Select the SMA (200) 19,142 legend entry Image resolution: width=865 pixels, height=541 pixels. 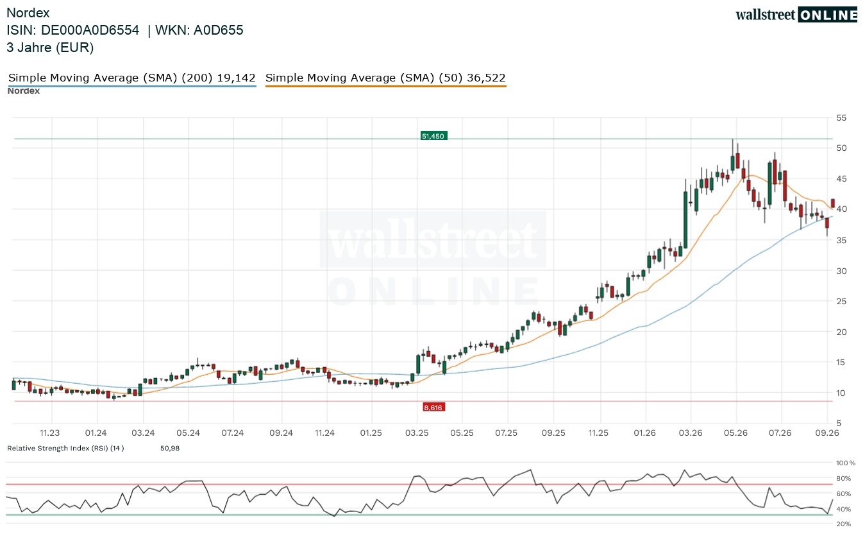[x=132, y=78]
